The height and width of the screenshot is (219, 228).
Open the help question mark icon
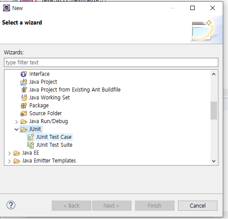[11, 205]
